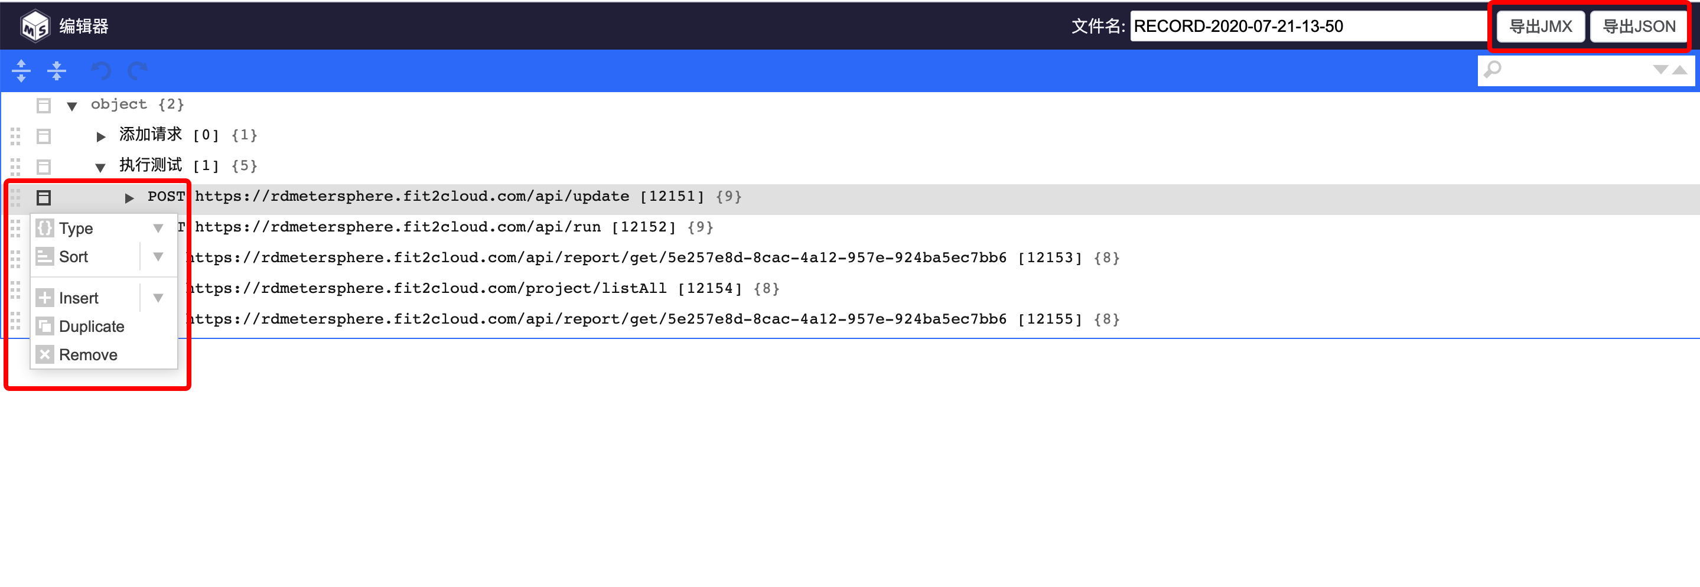Focus the 文件名 input field
The height and width of the screenshot is (587, 1700).
click(1308, 27)
